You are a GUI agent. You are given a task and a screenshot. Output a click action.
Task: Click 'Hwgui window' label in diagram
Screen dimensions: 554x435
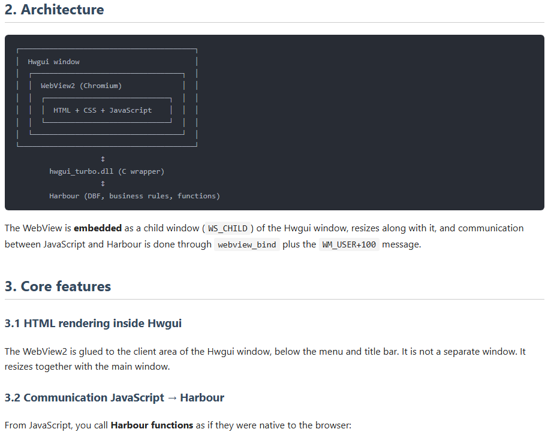click(54, 62)
